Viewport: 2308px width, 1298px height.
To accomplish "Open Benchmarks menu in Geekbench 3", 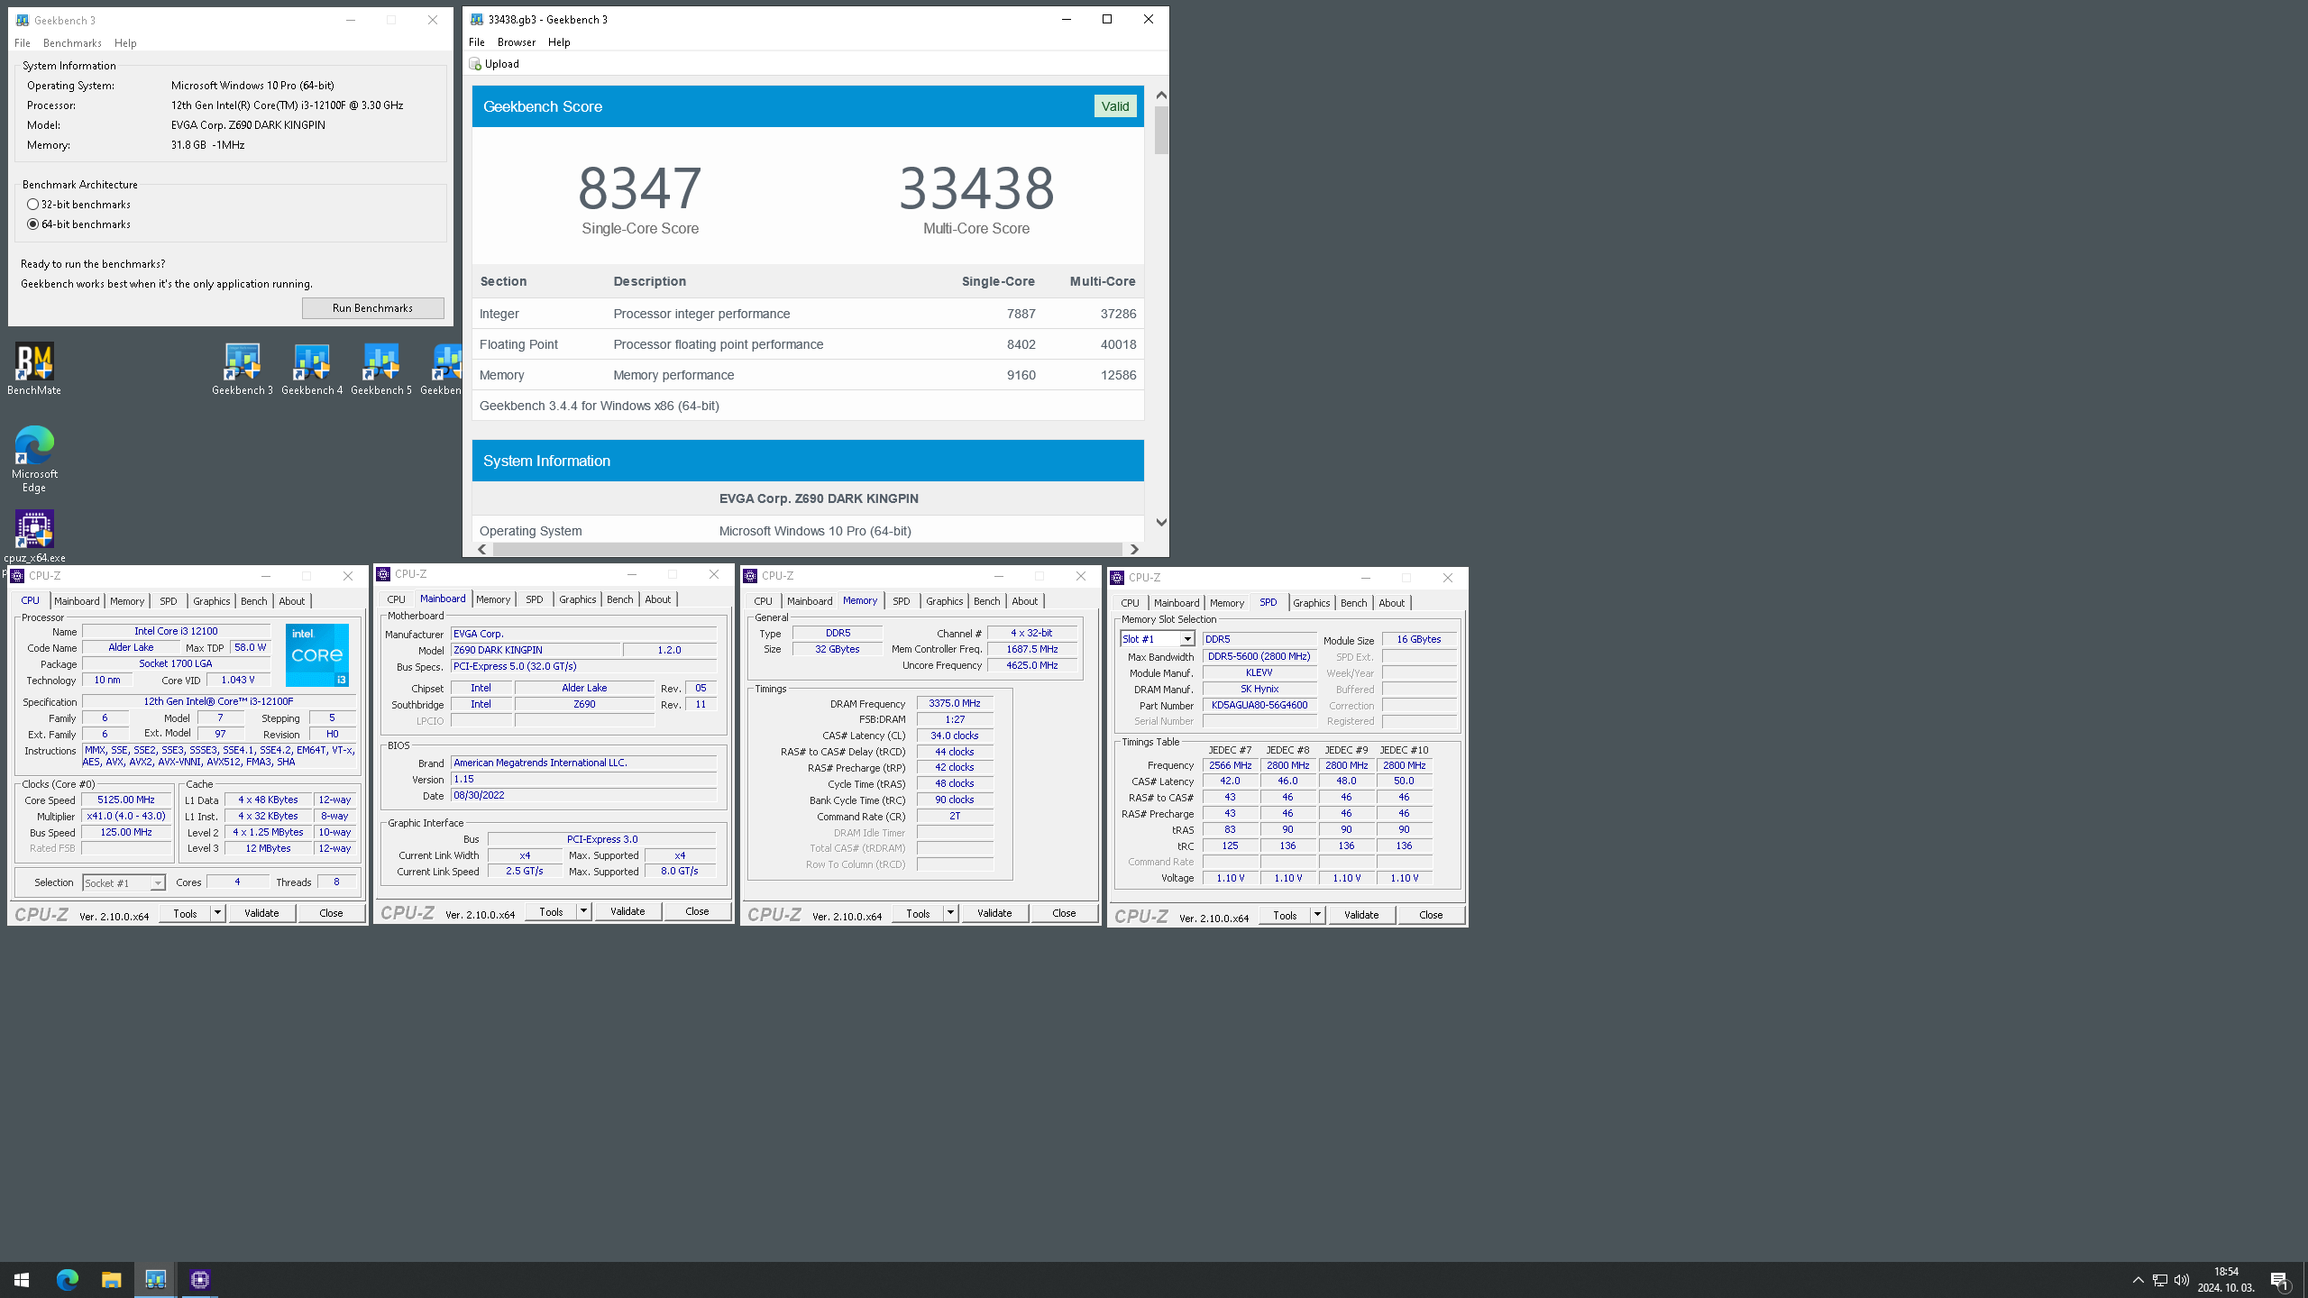I will pyautogui.click(x=72, y=43).
